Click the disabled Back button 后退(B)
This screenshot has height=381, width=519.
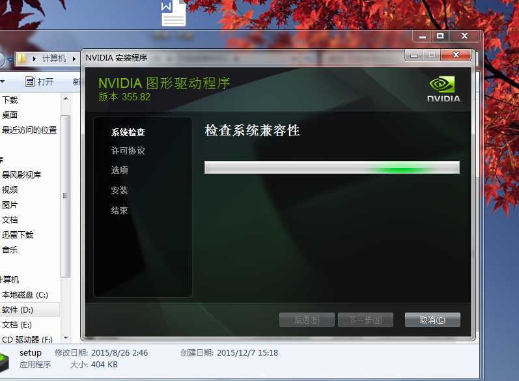point(307,320)
